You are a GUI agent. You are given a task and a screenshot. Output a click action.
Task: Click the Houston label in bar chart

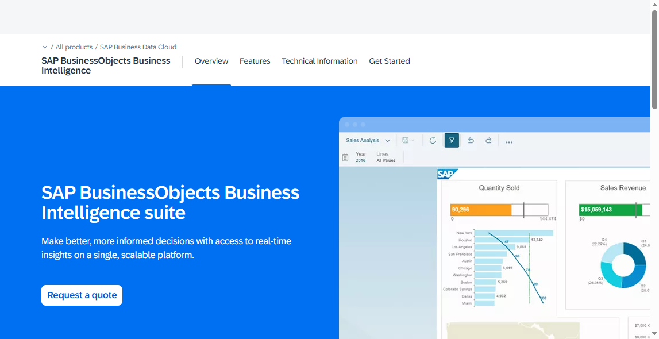(x=465, y=240)
